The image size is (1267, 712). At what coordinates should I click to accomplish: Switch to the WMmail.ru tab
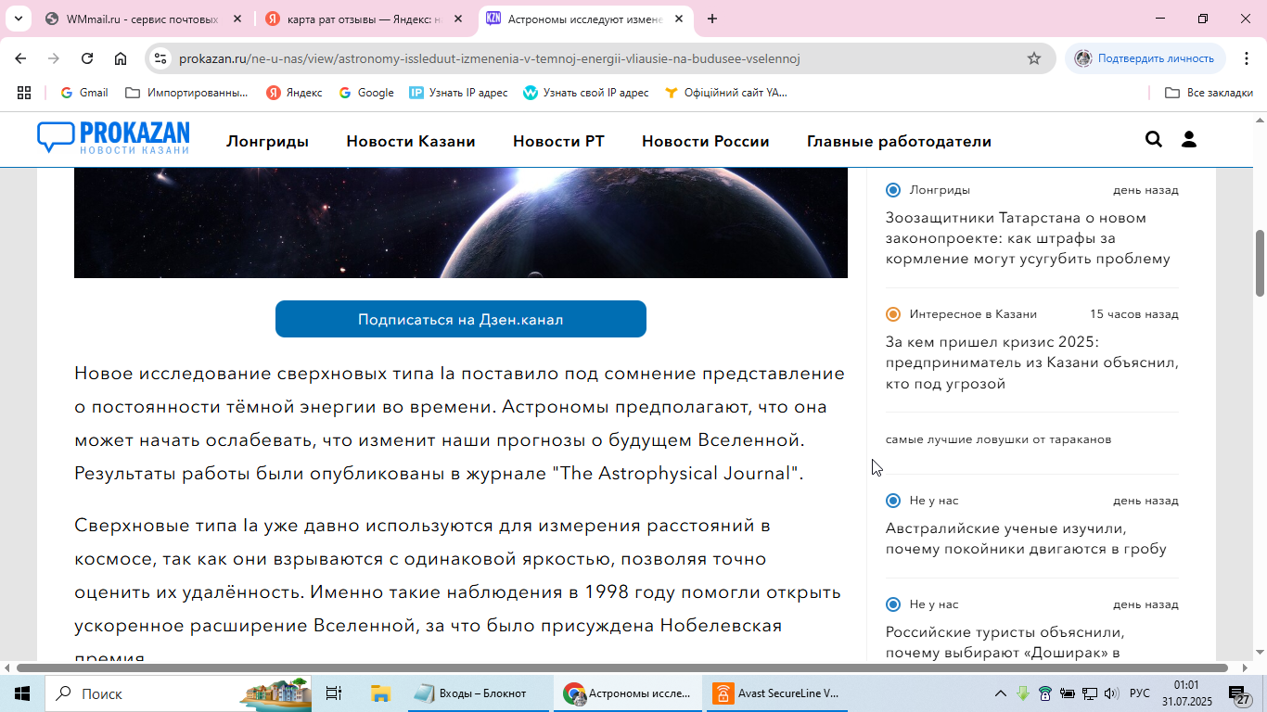coord(144,19)
